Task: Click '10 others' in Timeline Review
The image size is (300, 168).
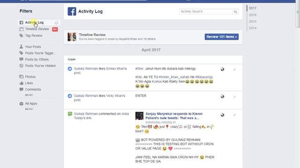Action: [x=149, y=39]
